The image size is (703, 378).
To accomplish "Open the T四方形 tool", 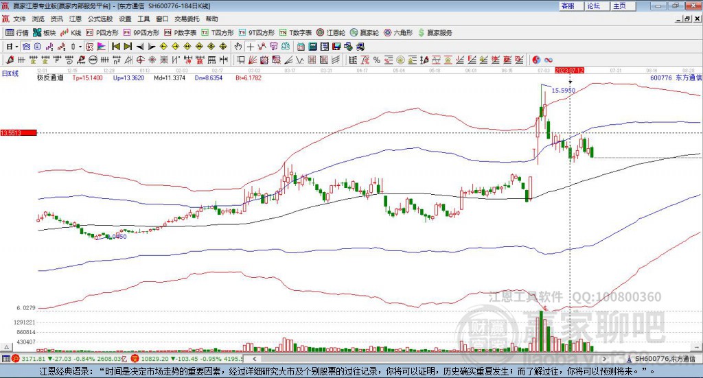I will coord(218,33).
